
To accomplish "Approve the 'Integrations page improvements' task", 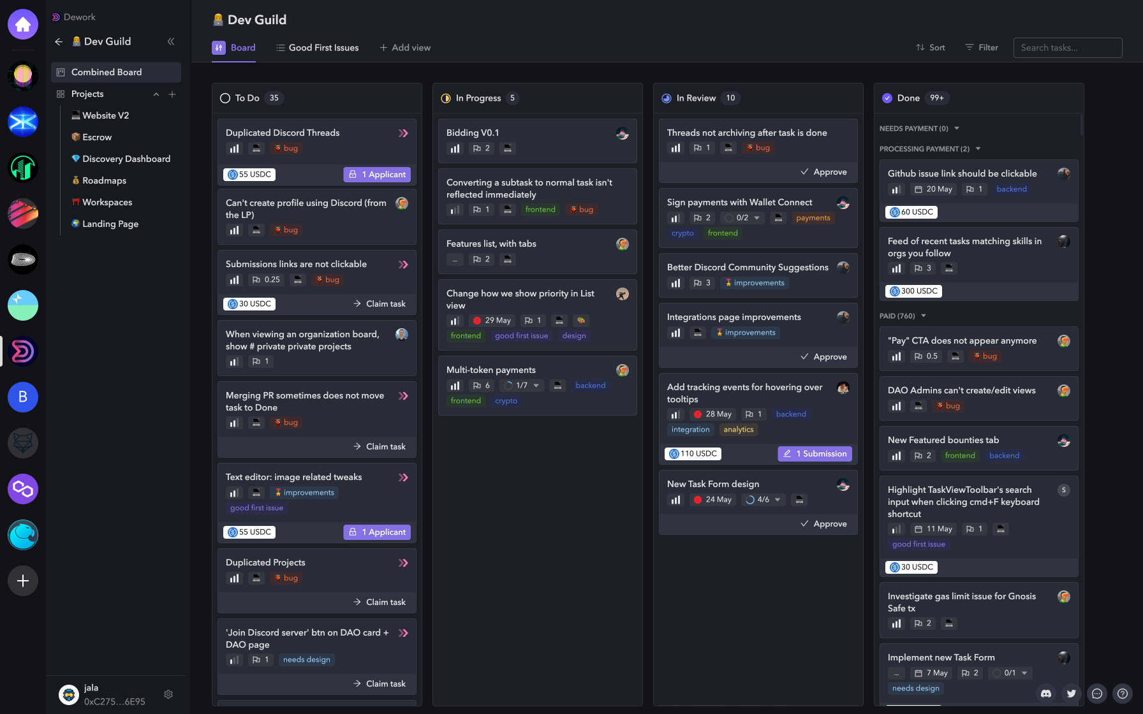I will coord(823,356).
